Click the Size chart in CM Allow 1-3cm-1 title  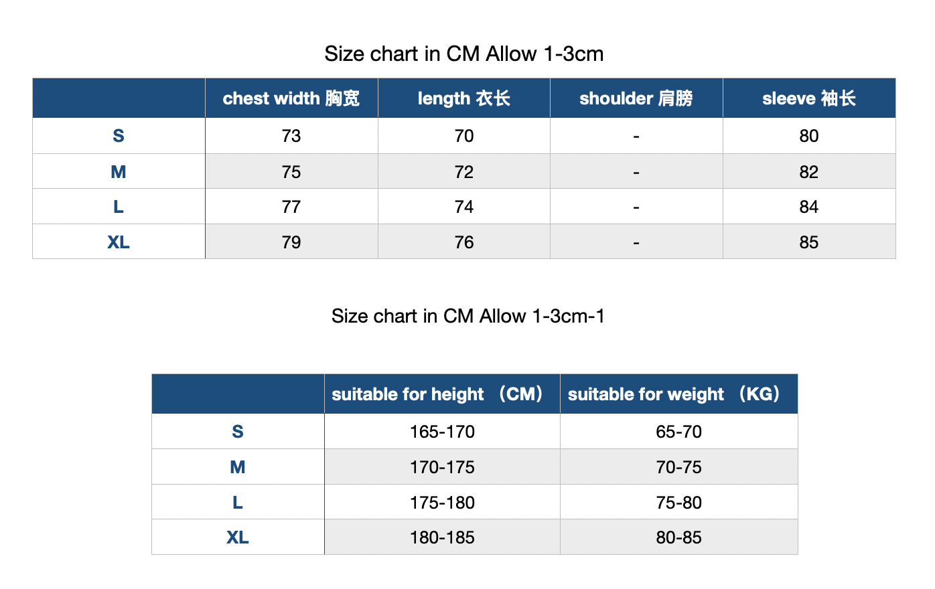point(468,316)
